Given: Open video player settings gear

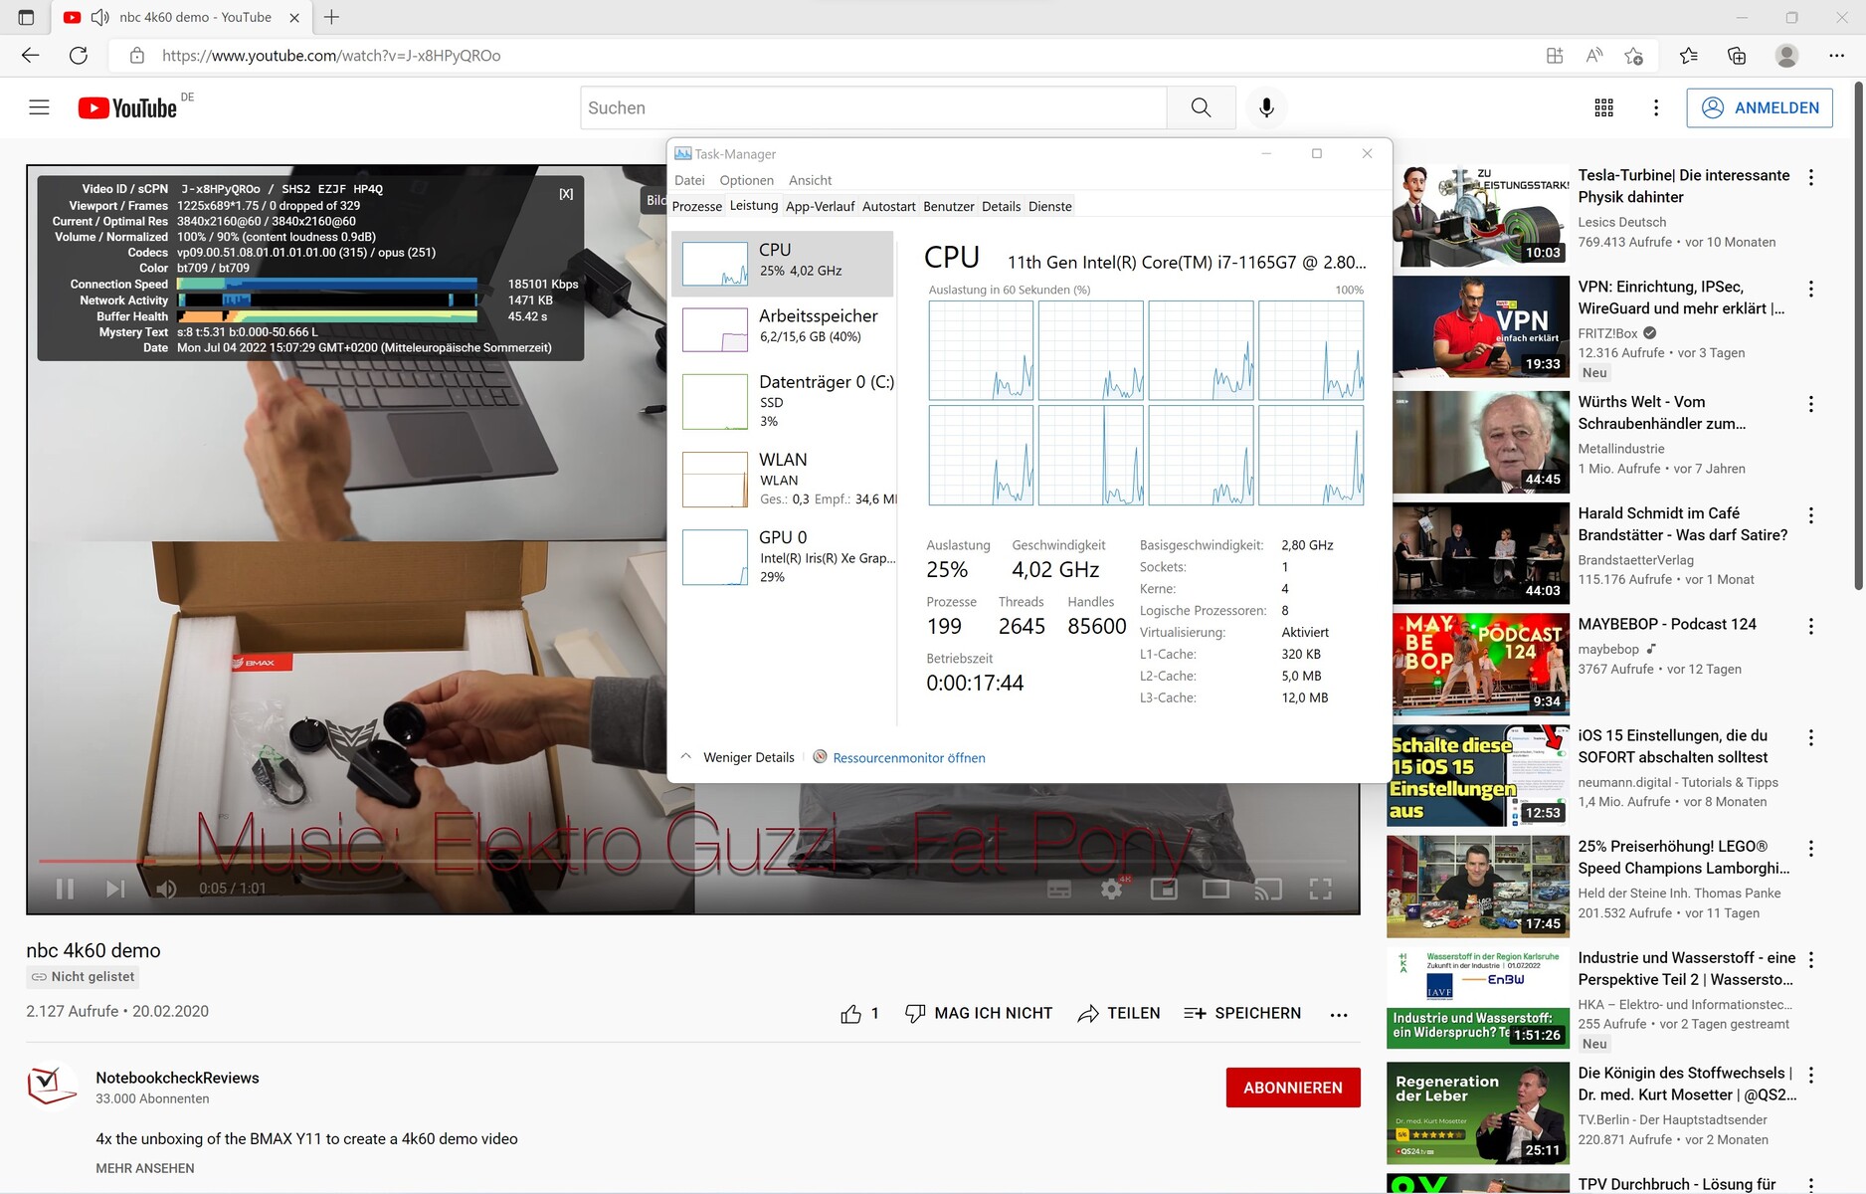Looking at the screenshot, I should 1111,889.
